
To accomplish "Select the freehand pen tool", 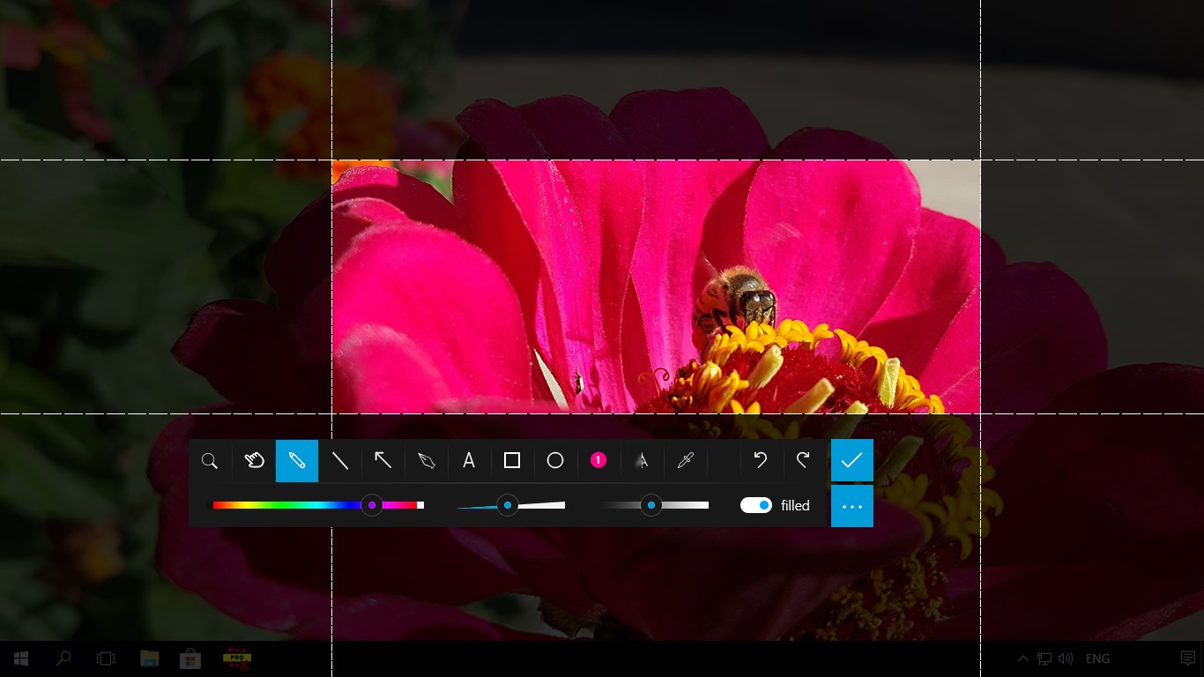I will pyautogui.click(x=427, y=461).
